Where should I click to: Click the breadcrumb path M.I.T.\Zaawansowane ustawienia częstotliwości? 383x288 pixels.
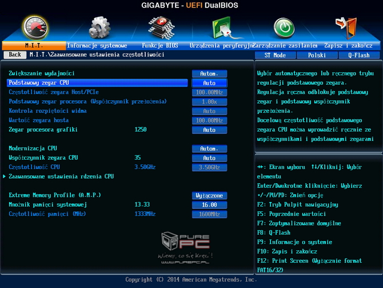pyautogui.click(x=97, y=54)
